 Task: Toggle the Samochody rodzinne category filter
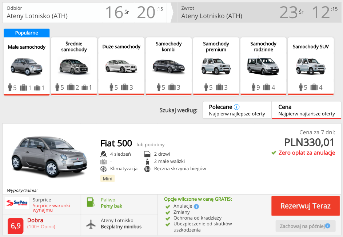click(x=263, y=65)
